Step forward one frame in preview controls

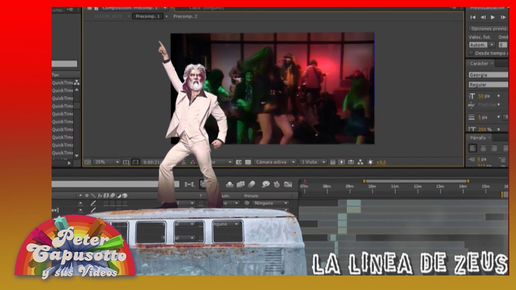[503, 17]
